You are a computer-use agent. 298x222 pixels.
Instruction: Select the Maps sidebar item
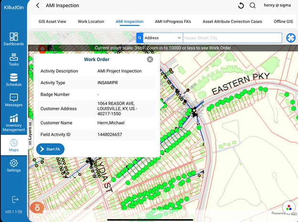pos(14,145)
